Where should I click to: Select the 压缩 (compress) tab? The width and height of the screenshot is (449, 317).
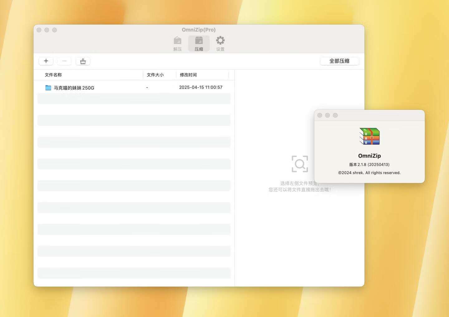[x=199, y=44]
